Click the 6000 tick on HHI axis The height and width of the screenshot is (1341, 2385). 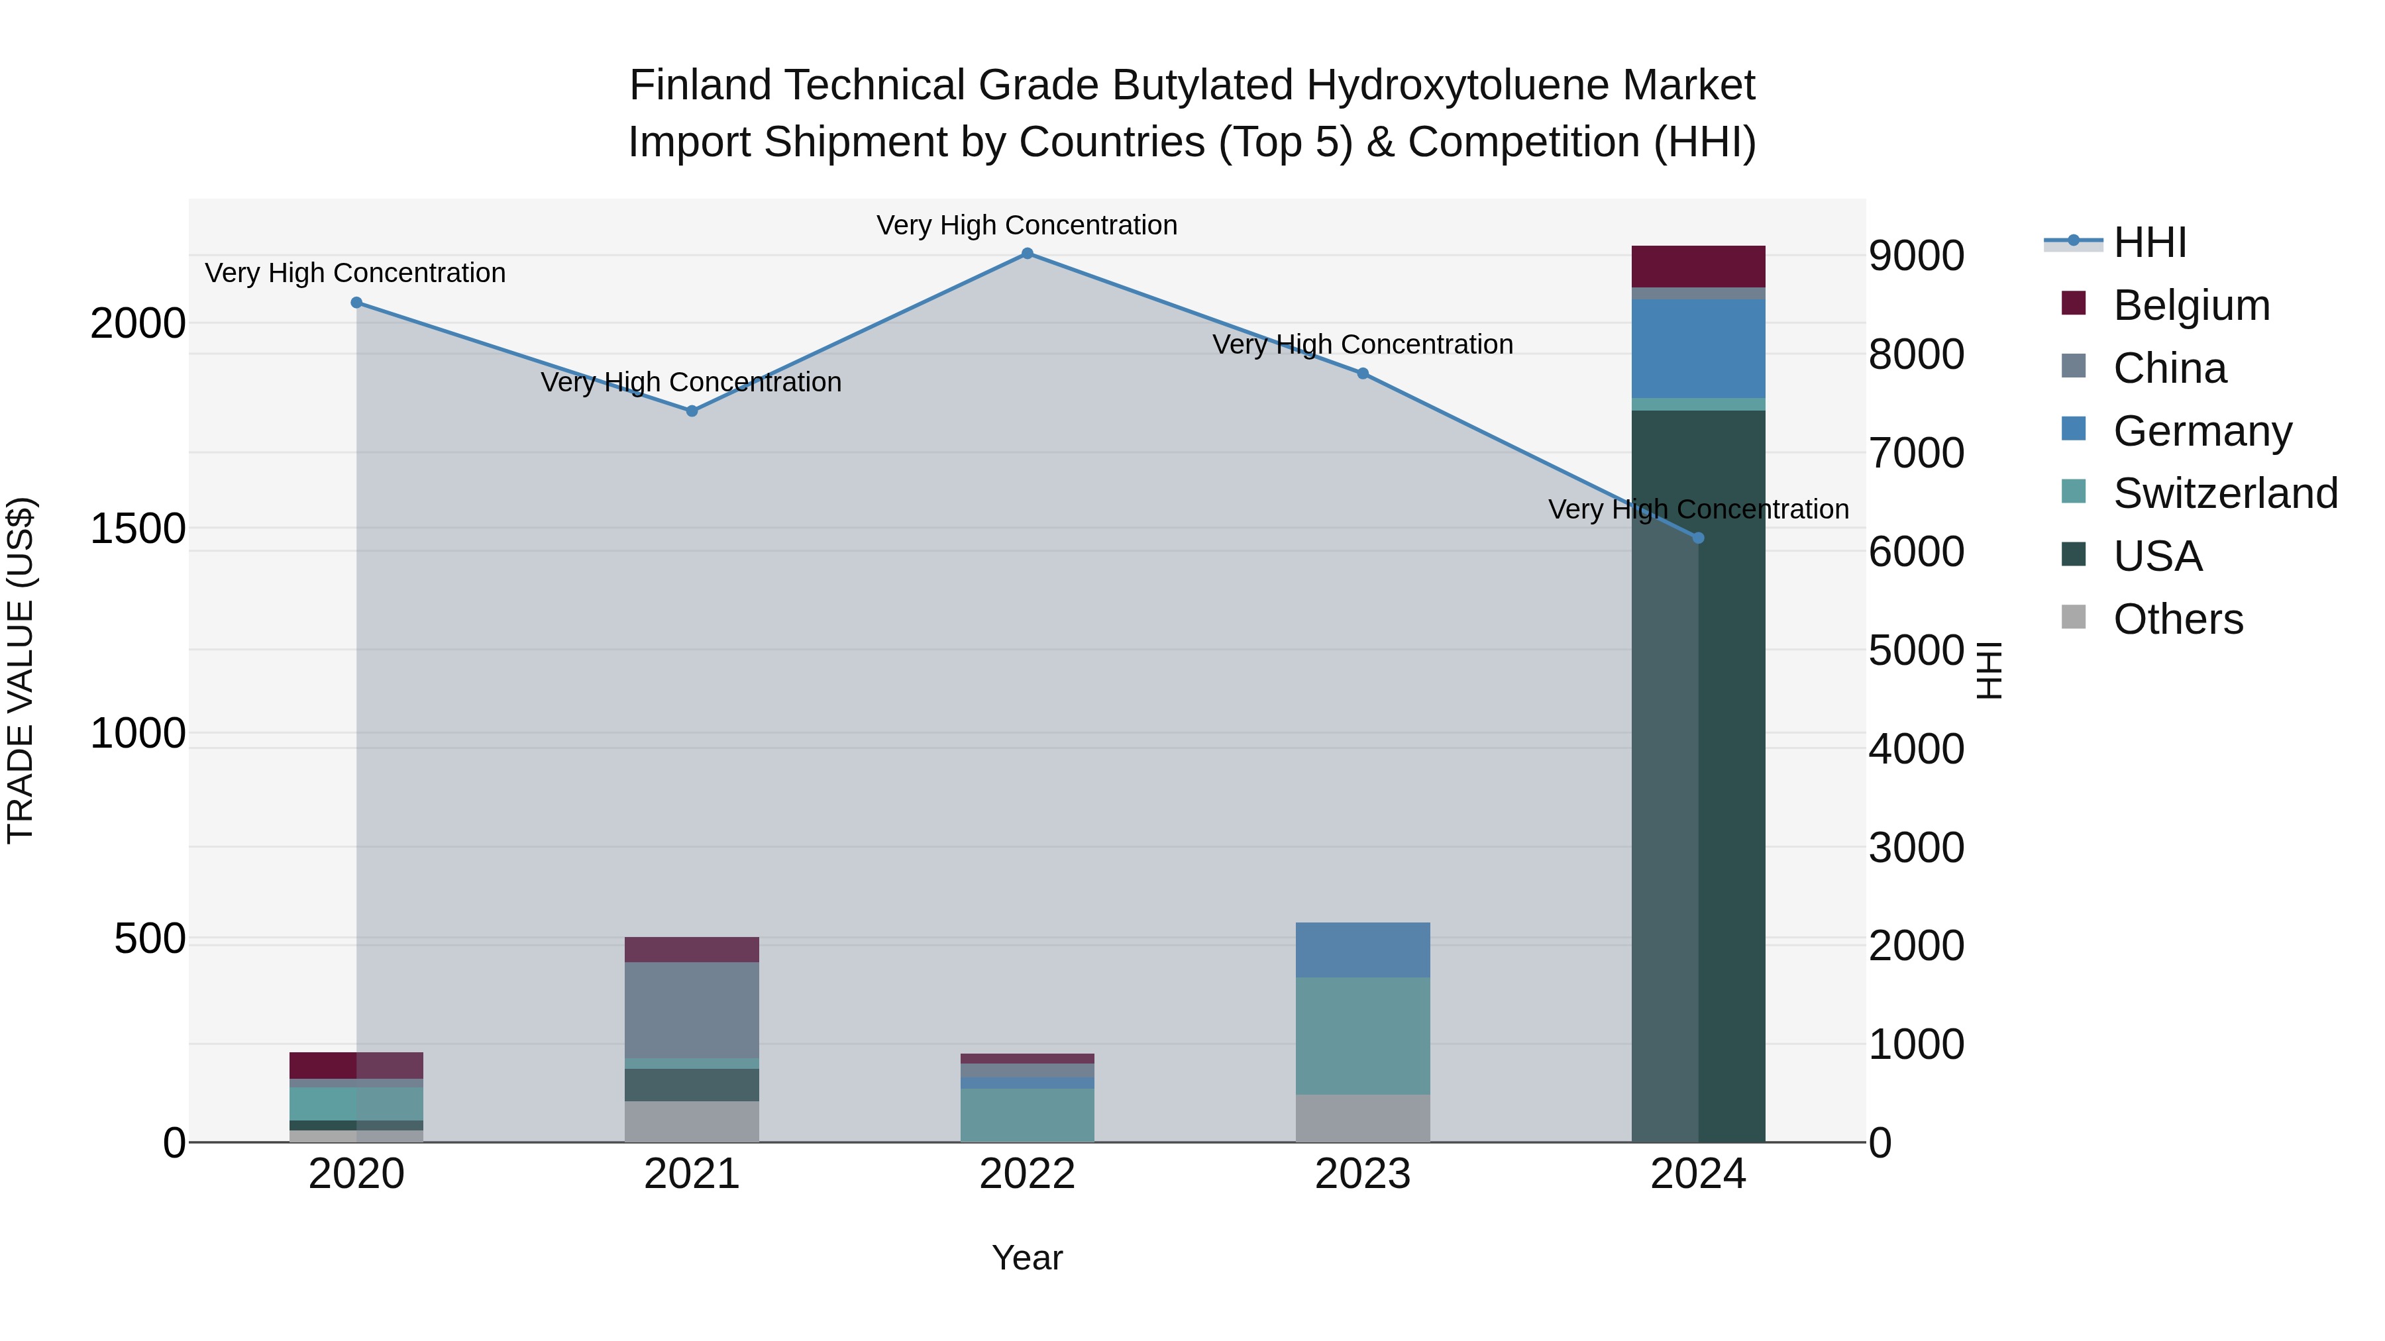point(1917,551)
